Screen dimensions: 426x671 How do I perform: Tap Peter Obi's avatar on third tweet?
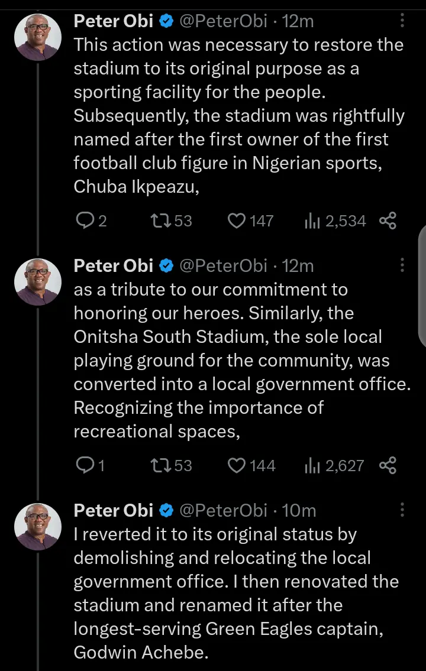click(x=38, y=526)
